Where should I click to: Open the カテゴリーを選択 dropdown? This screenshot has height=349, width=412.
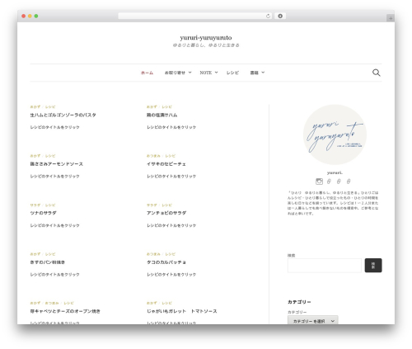click(x=313, y=321)
